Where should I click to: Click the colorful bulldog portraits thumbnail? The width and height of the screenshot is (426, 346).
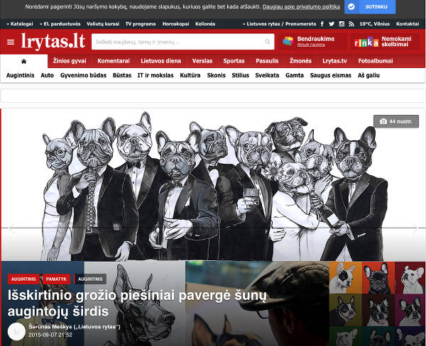(x=378, y=303)
